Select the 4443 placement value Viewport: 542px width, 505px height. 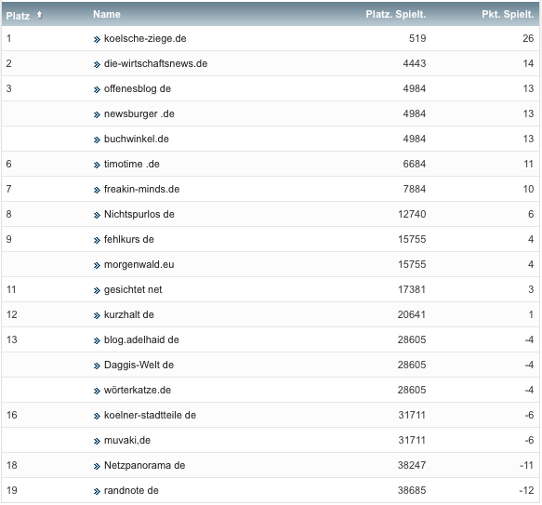(415, 63)
